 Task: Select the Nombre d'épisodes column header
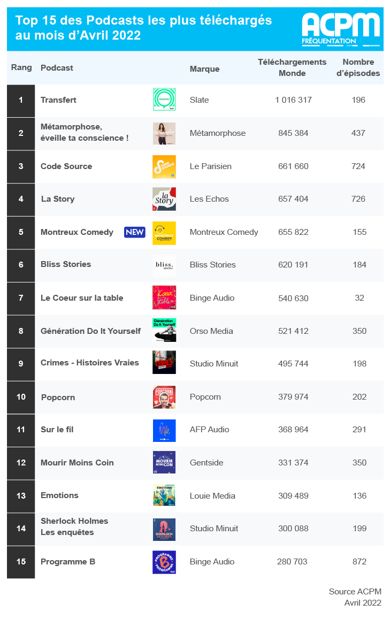(x=358, y=67)
